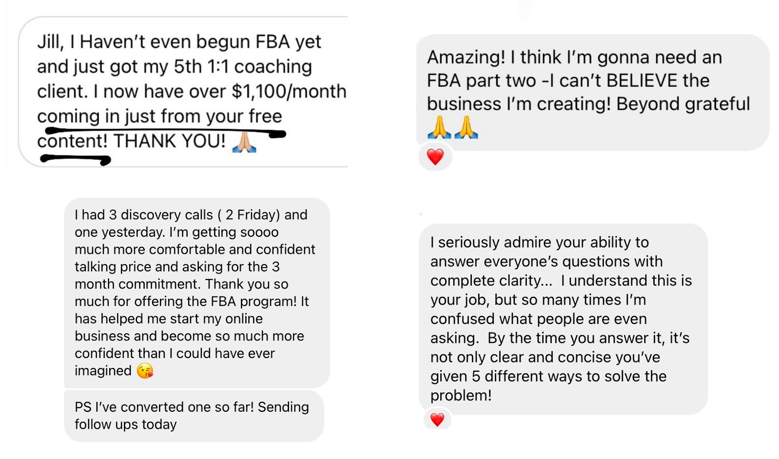Click the black scribble below the word 'content!'
Screen dimensions: 779x459
[x=76, y=159]
